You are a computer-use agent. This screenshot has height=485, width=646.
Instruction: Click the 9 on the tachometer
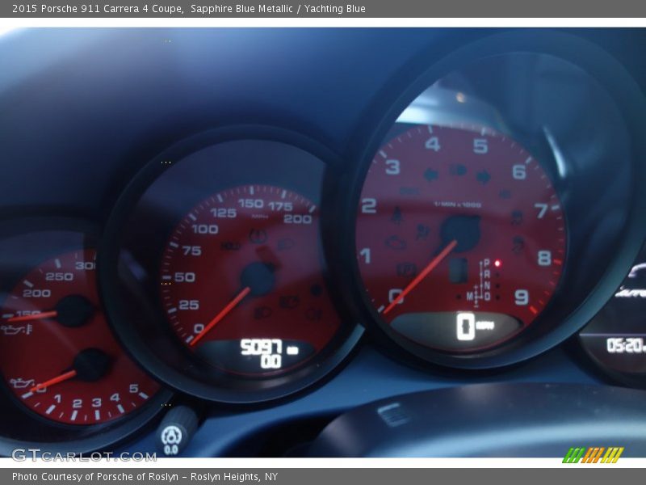[x=521, y=297]
